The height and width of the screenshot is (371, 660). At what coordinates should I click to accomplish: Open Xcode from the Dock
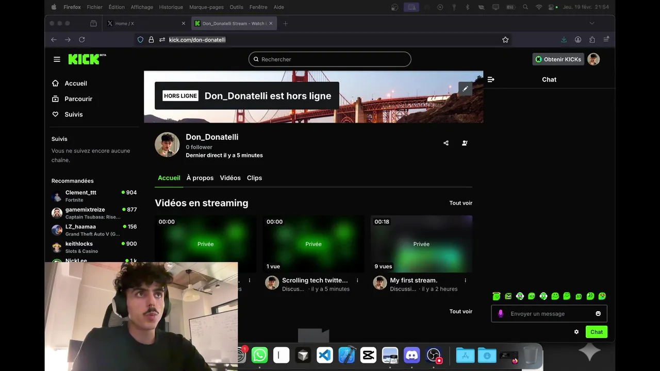(x=346, y=355)
